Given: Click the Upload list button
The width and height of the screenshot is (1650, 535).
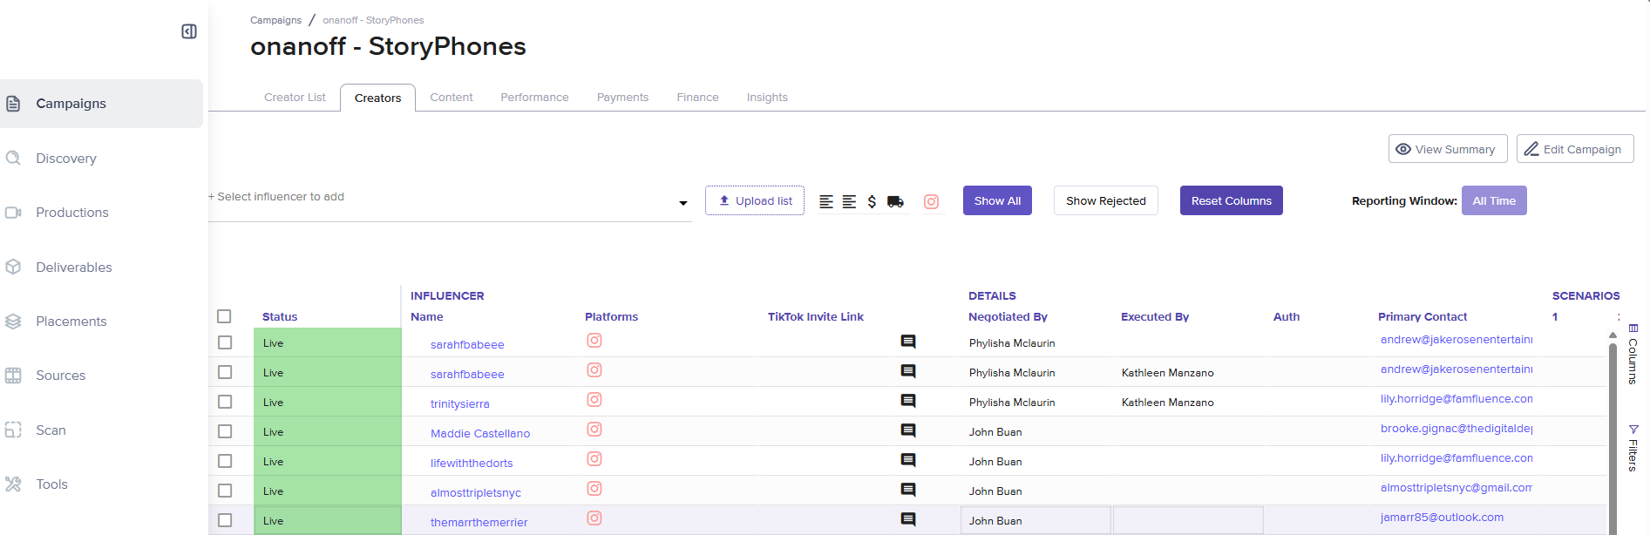Looking at the screenshot, I should click(x=755, y=200).
